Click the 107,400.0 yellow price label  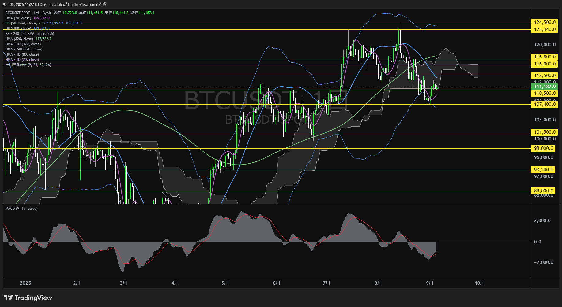[544, 104]
